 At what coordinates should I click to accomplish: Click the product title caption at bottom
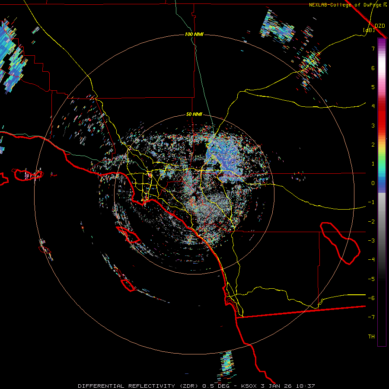click(x=196, y=386)
